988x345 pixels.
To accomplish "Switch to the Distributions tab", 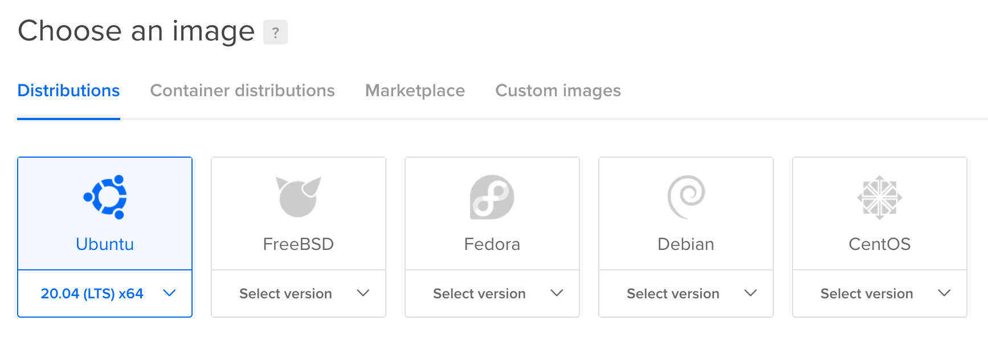I will (x=68, y=91).
